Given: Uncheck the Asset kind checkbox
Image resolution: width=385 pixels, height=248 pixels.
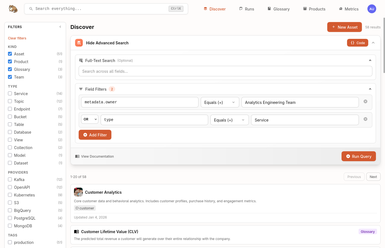Looking at the screenshot, I should (10, 54).
